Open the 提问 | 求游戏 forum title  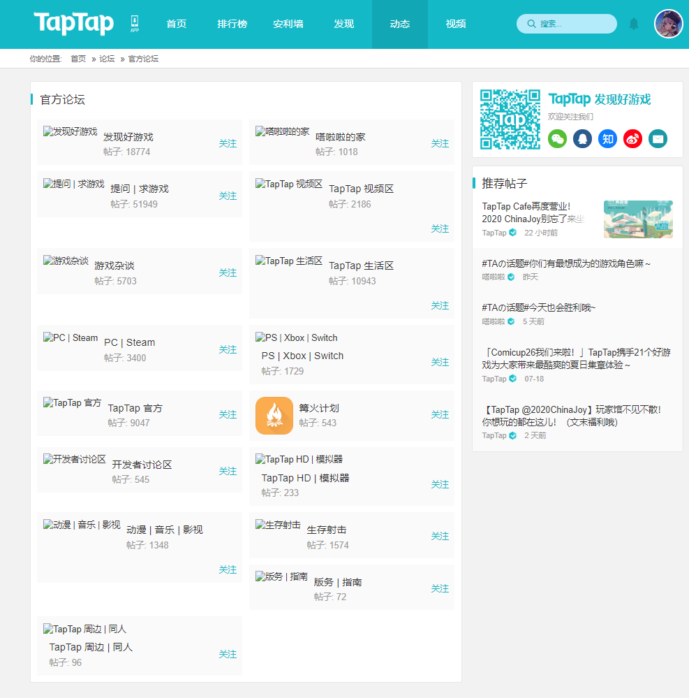pyautogui.click(x=140, y=189)
